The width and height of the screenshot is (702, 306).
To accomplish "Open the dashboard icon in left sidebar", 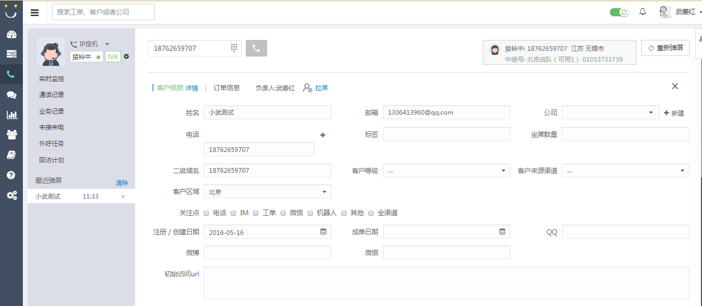I will [11, 35].
